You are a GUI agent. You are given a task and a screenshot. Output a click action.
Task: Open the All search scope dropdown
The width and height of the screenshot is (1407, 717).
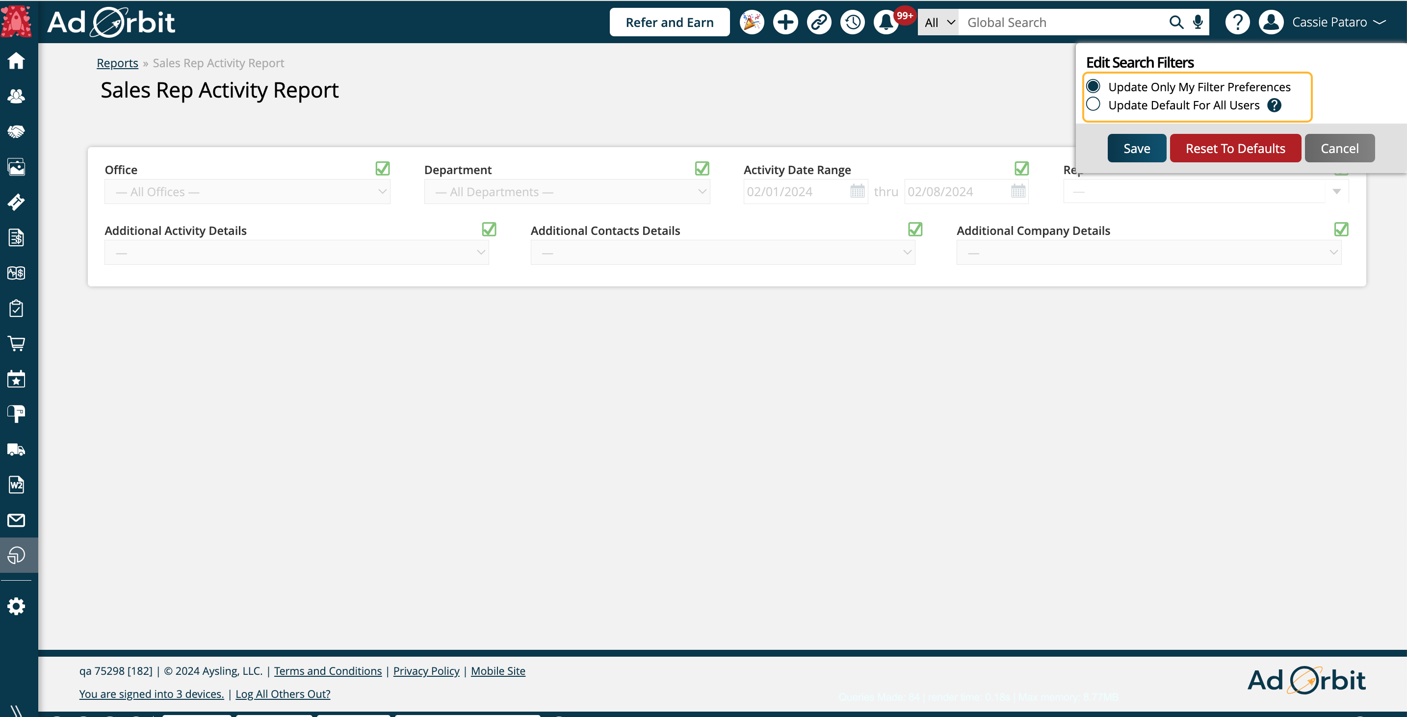pos(938,23)
